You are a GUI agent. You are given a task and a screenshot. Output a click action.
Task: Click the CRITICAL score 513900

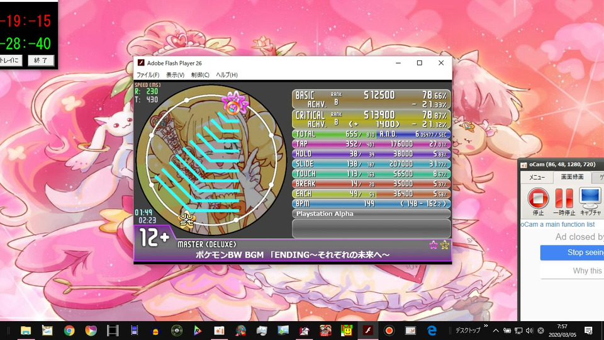pyautogui.click(x=379, y=115)
